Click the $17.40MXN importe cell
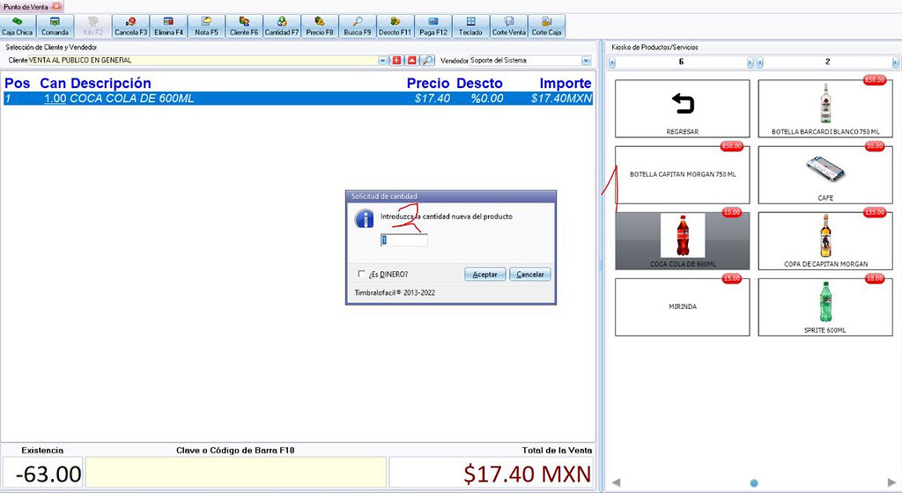 [561, 99]
